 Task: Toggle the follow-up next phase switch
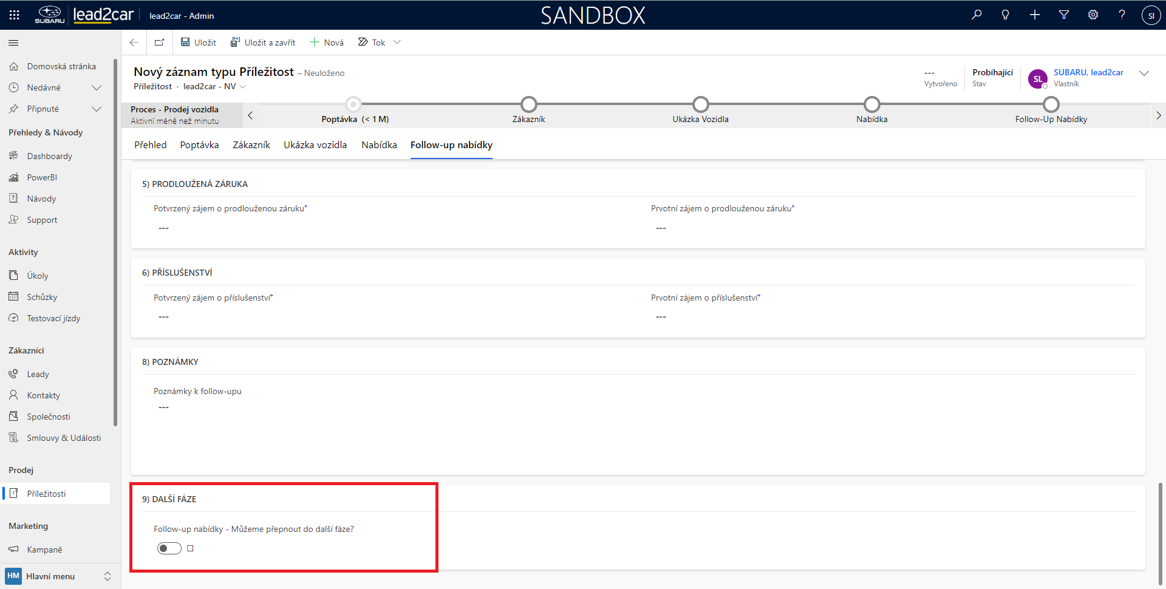pyautogui.click(x=169, y=548)
